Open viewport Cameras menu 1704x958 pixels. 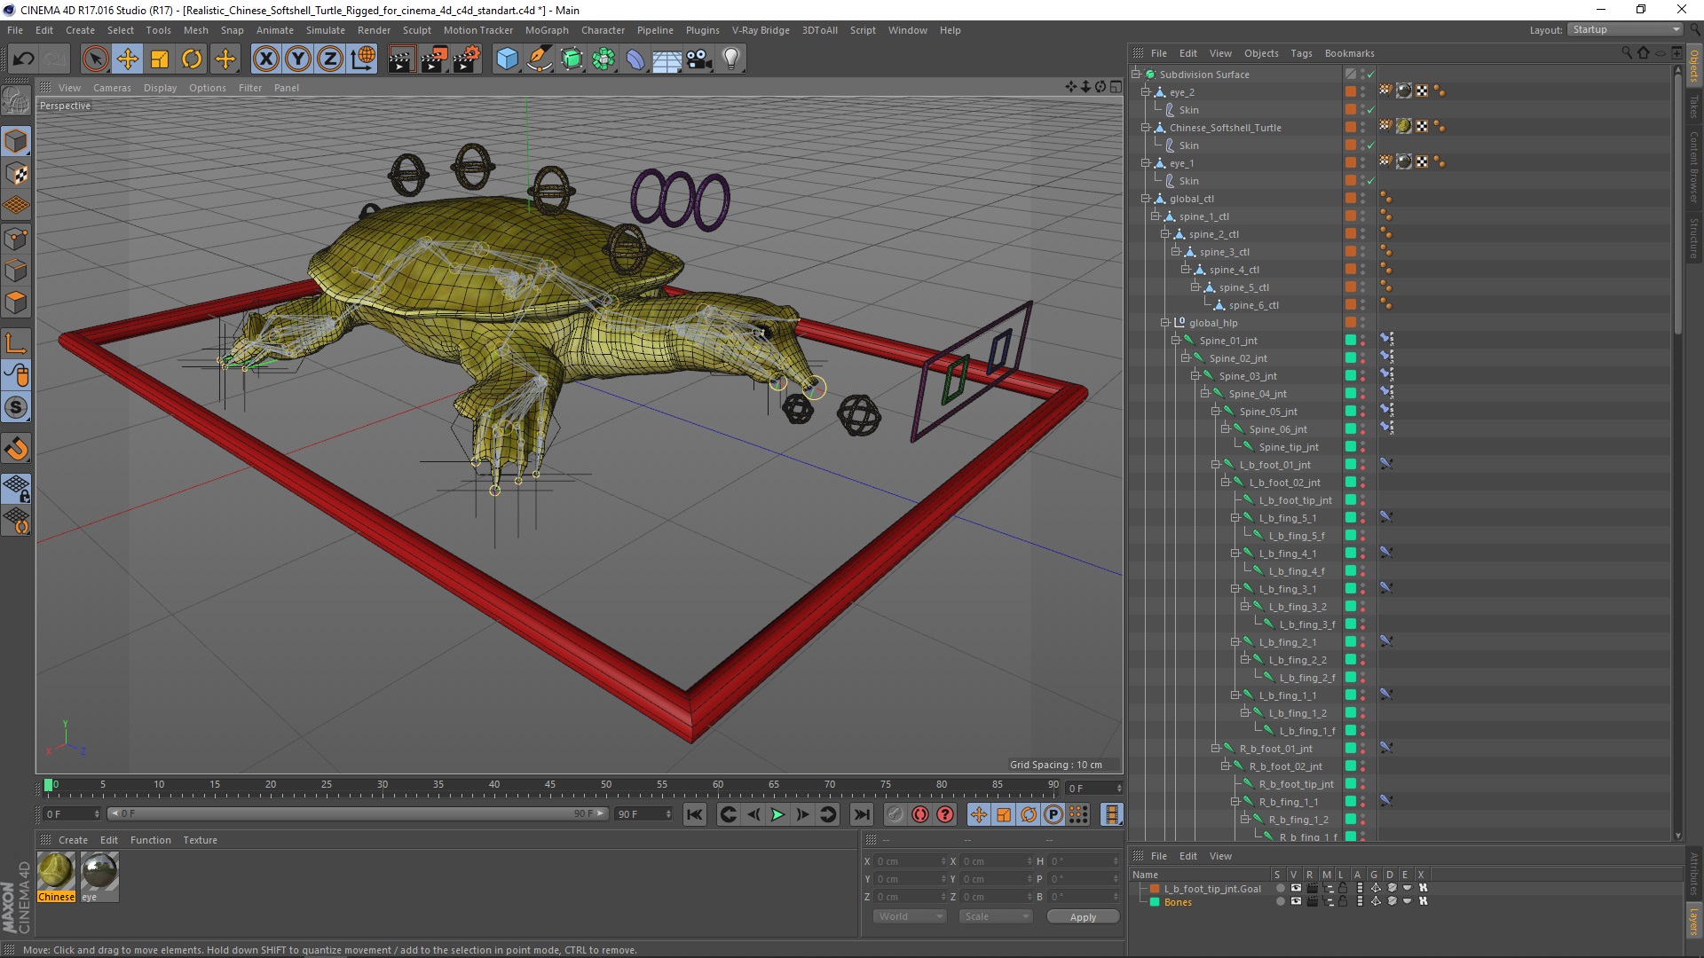click(112, 88)
